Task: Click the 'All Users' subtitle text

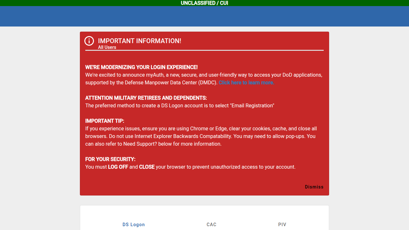Action: [107, 47]
